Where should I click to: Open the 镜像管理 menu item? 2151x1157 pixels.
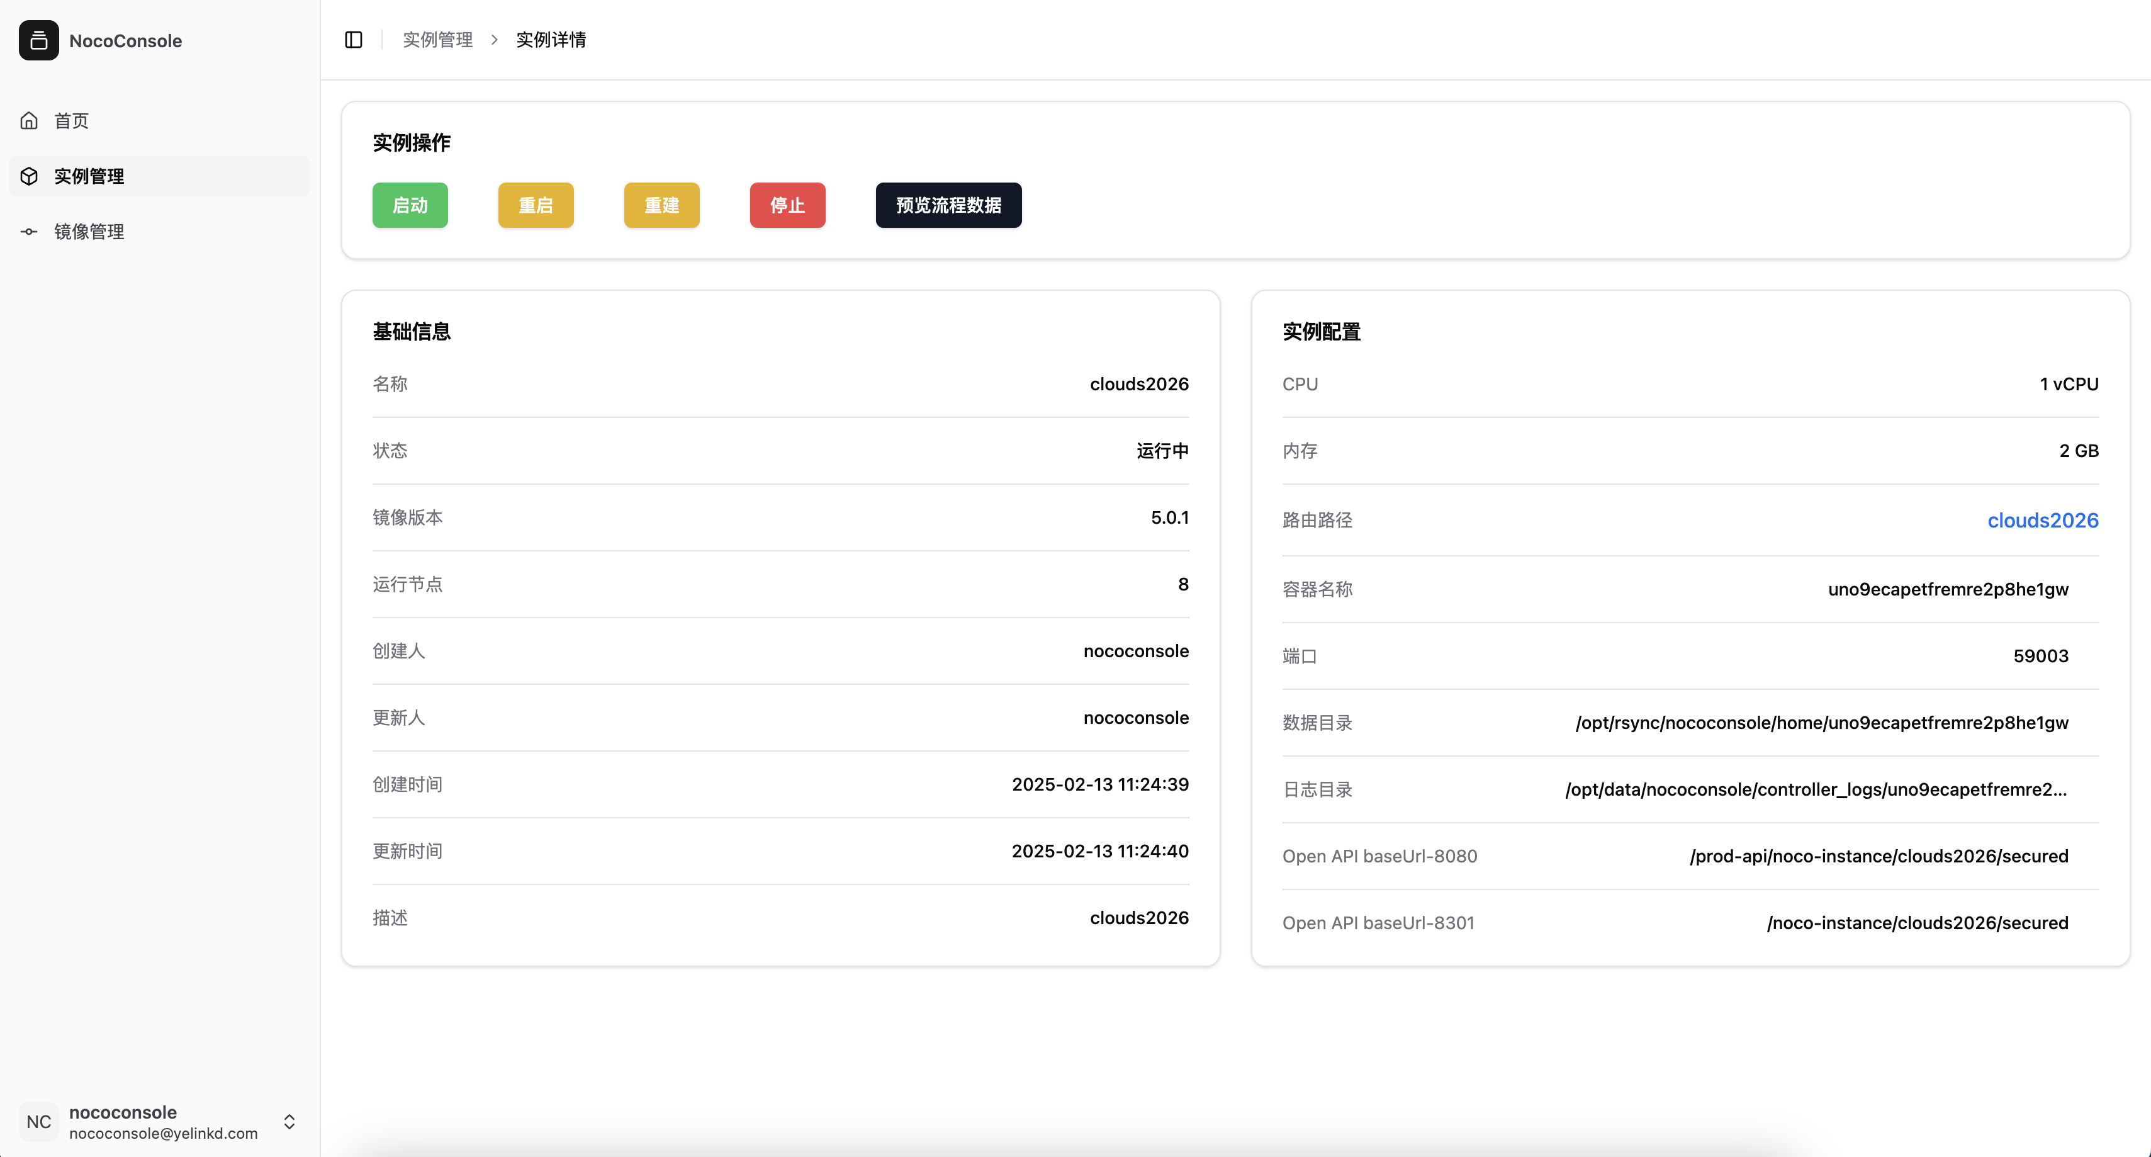tap(89, 232)
